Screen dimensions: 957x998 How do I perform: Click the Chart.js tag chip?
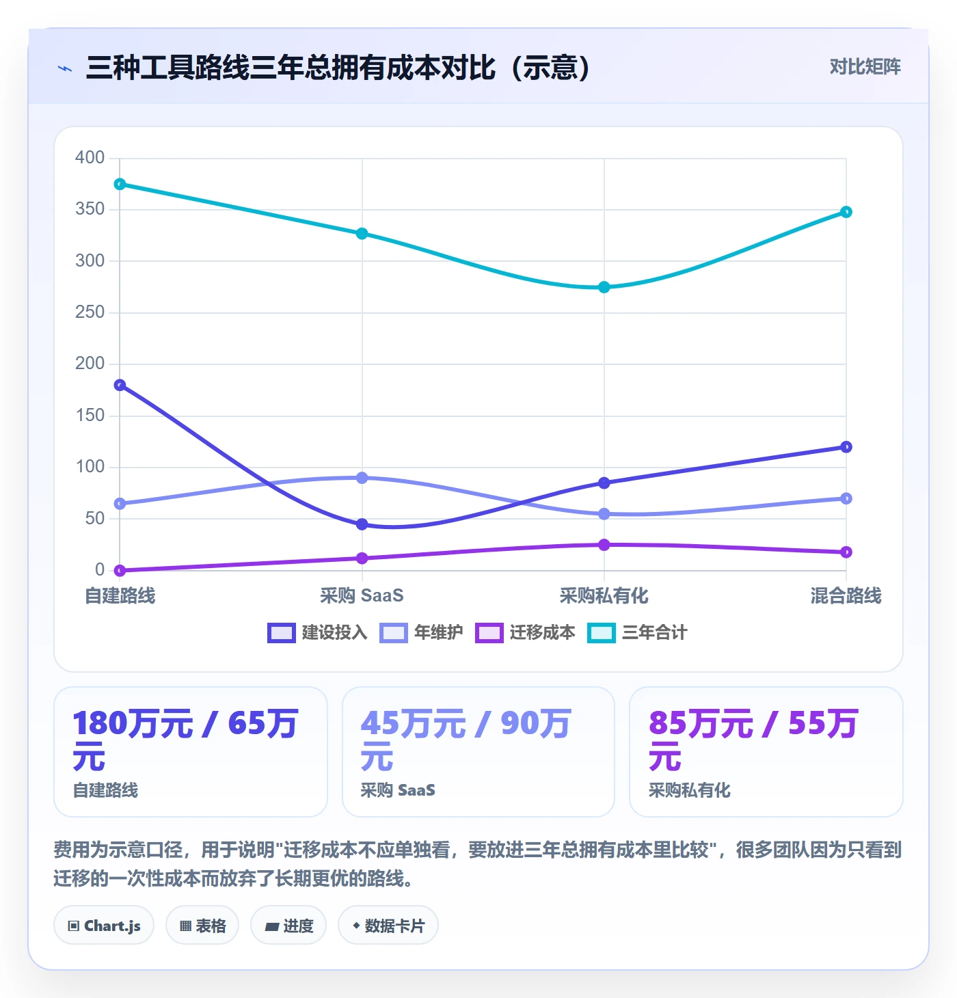tap(104, 926)
